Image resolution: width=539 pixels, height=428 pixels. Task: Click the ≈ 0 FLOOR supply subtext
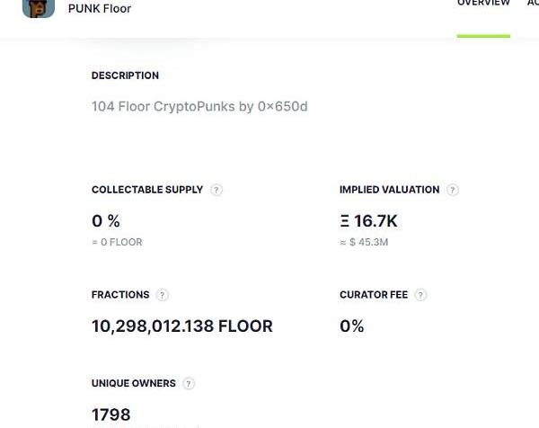(117, 243)
